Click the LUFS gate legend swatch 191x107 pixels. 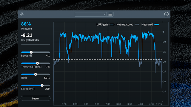(x=112, y=24)
